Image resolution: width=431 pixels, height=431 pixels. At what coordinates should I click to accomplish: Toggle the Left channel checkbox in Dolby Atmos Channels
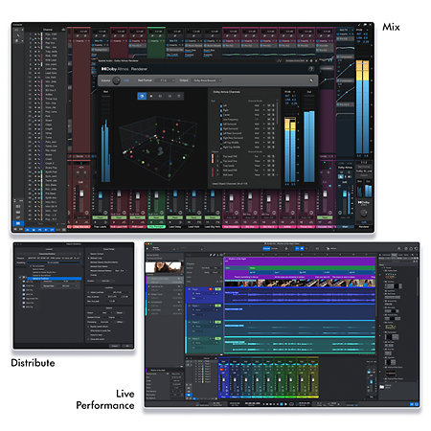click(221, 105)
